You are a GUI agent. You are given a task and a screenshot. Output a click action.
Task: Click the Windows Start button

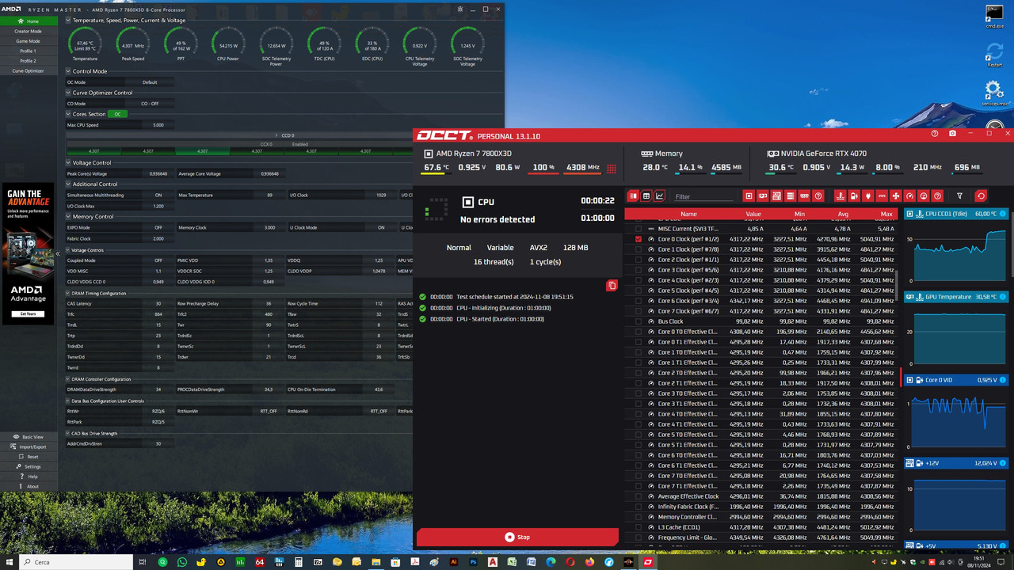[x=10, y=562]
